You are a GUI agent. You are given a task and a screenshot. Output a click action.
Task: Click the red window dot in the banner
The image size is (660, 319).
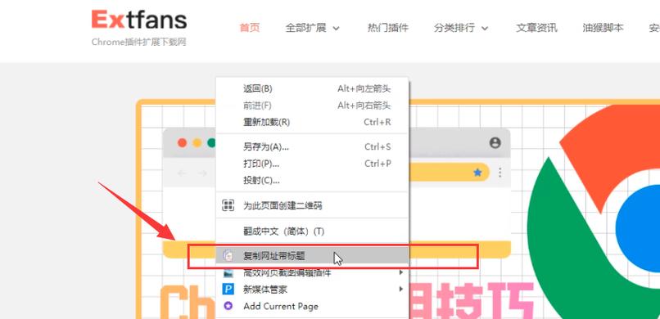tap(183, 143)
